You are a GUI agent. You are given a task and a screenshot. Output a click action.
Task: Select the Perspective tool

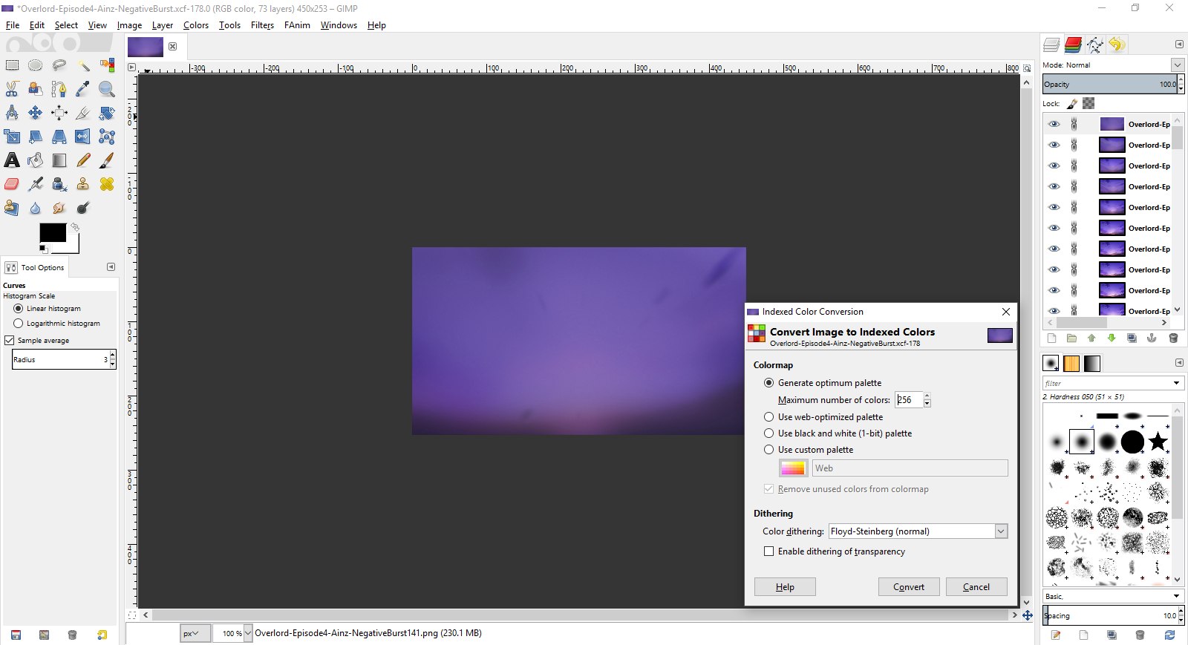(59, 137)
